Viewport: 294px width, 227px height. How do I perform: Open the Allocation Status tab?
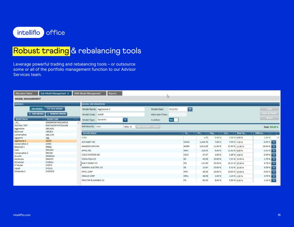(26, 93)
